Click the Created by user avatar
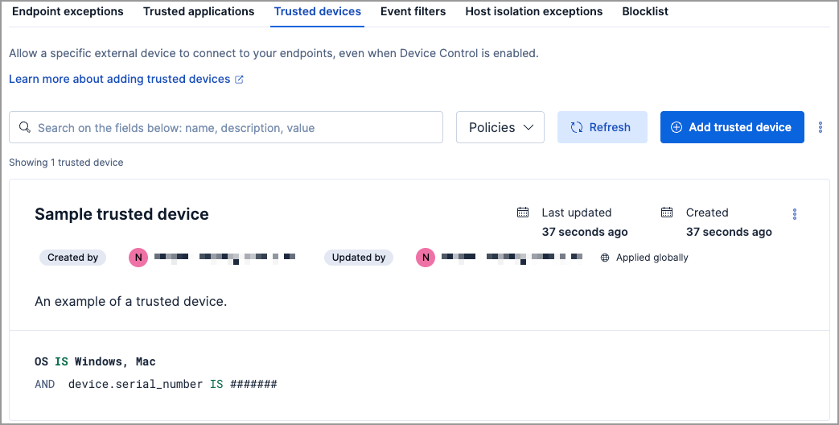Image resolution: width=839 pixels, height=425 pixels. pos(138,258)
